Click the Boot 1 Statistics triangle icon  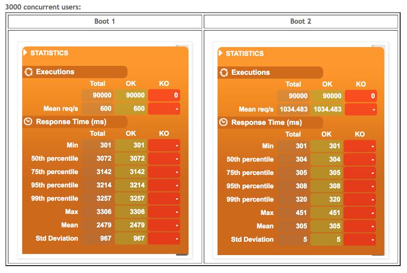click(x=25, y=53)
